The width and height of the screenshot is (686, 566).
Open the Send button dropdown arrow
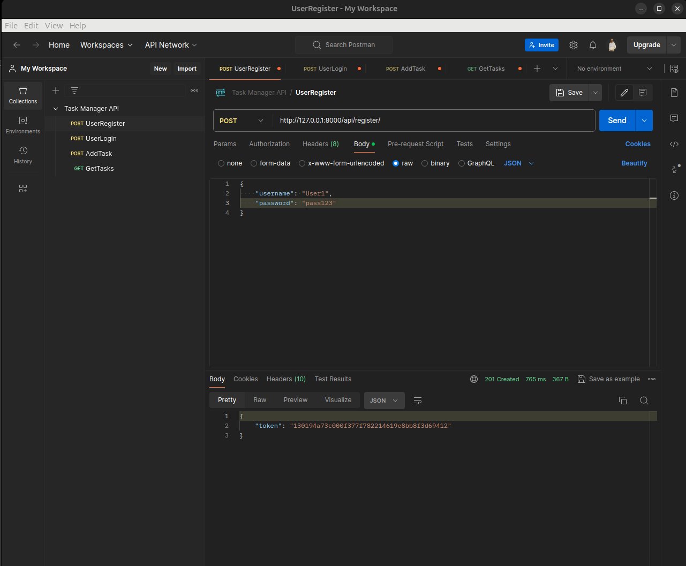coord(644,120)
